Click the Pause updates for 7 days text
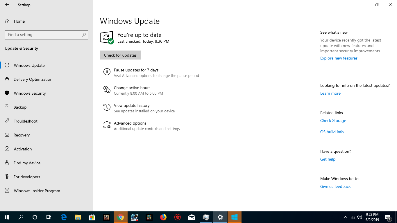The height and width of the screenshot is (223, 397). point(136,70)
